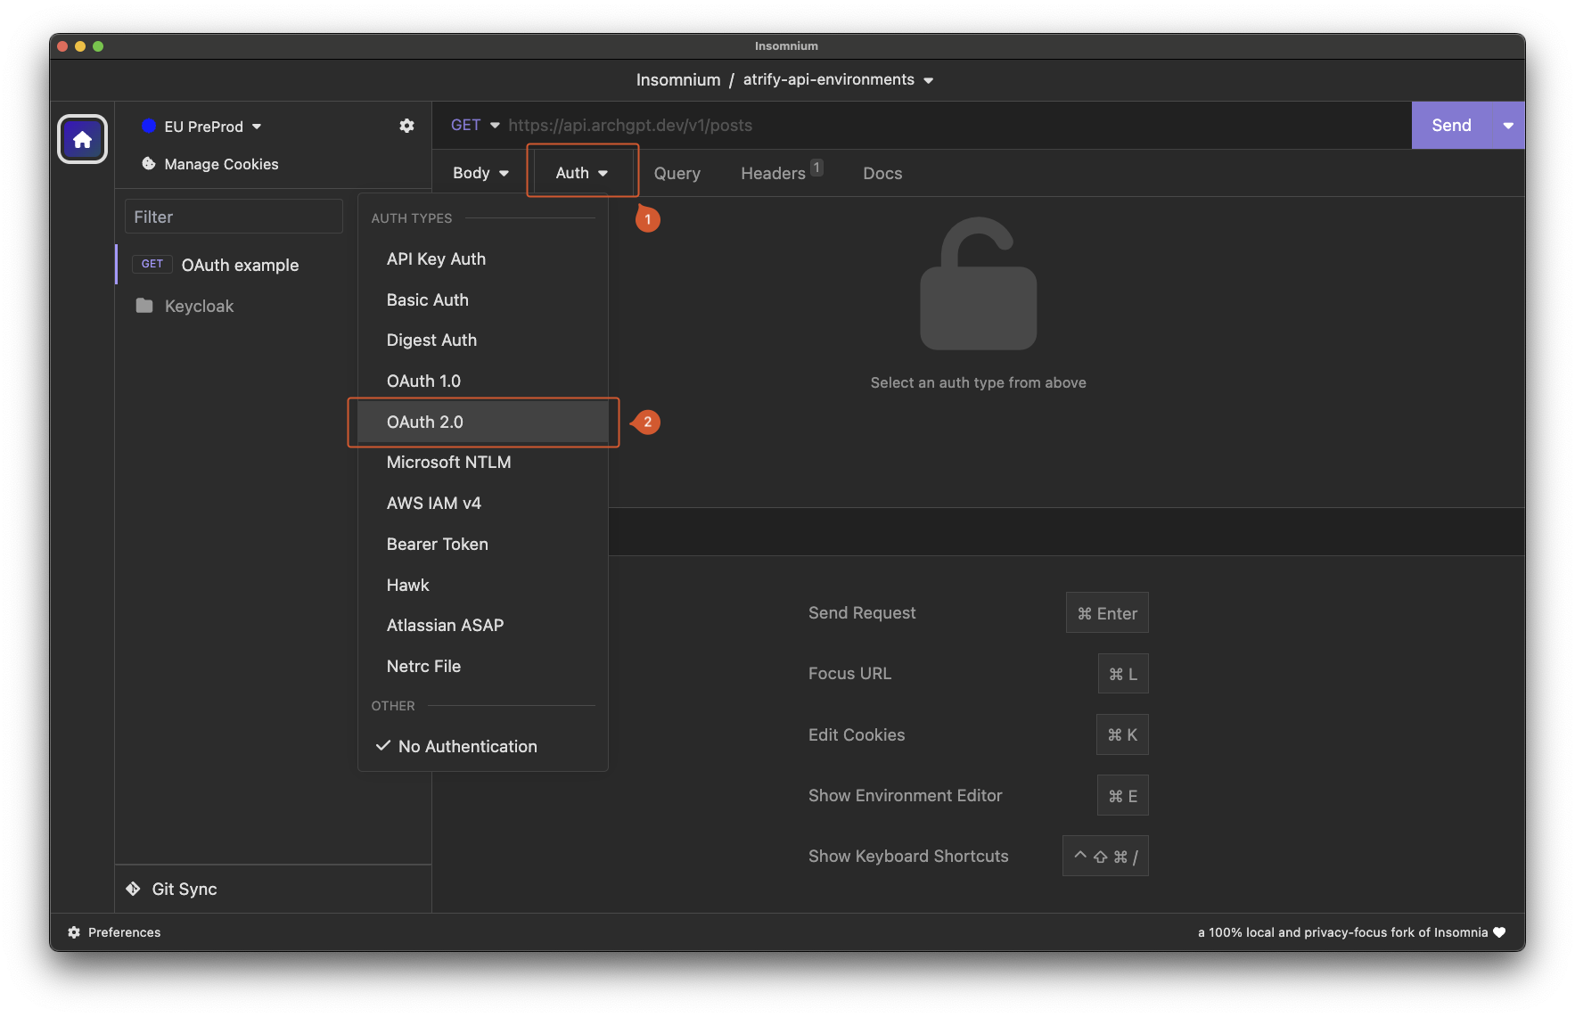Switch to the Query tab

[x=677, y=173]
